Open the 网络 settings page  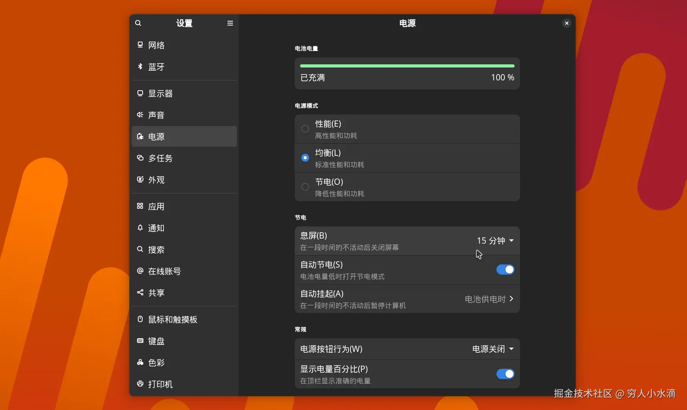(184, 45)
